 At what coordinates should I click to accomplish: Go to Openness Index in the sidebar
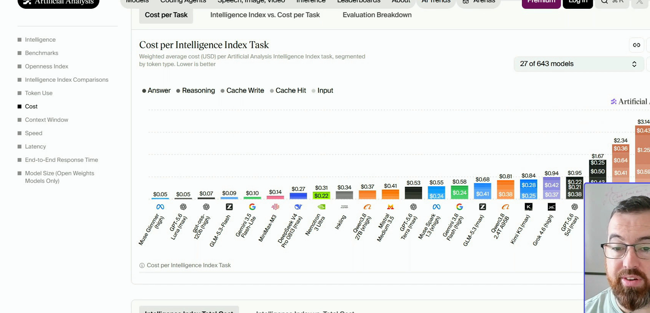[x=46, y=67]
